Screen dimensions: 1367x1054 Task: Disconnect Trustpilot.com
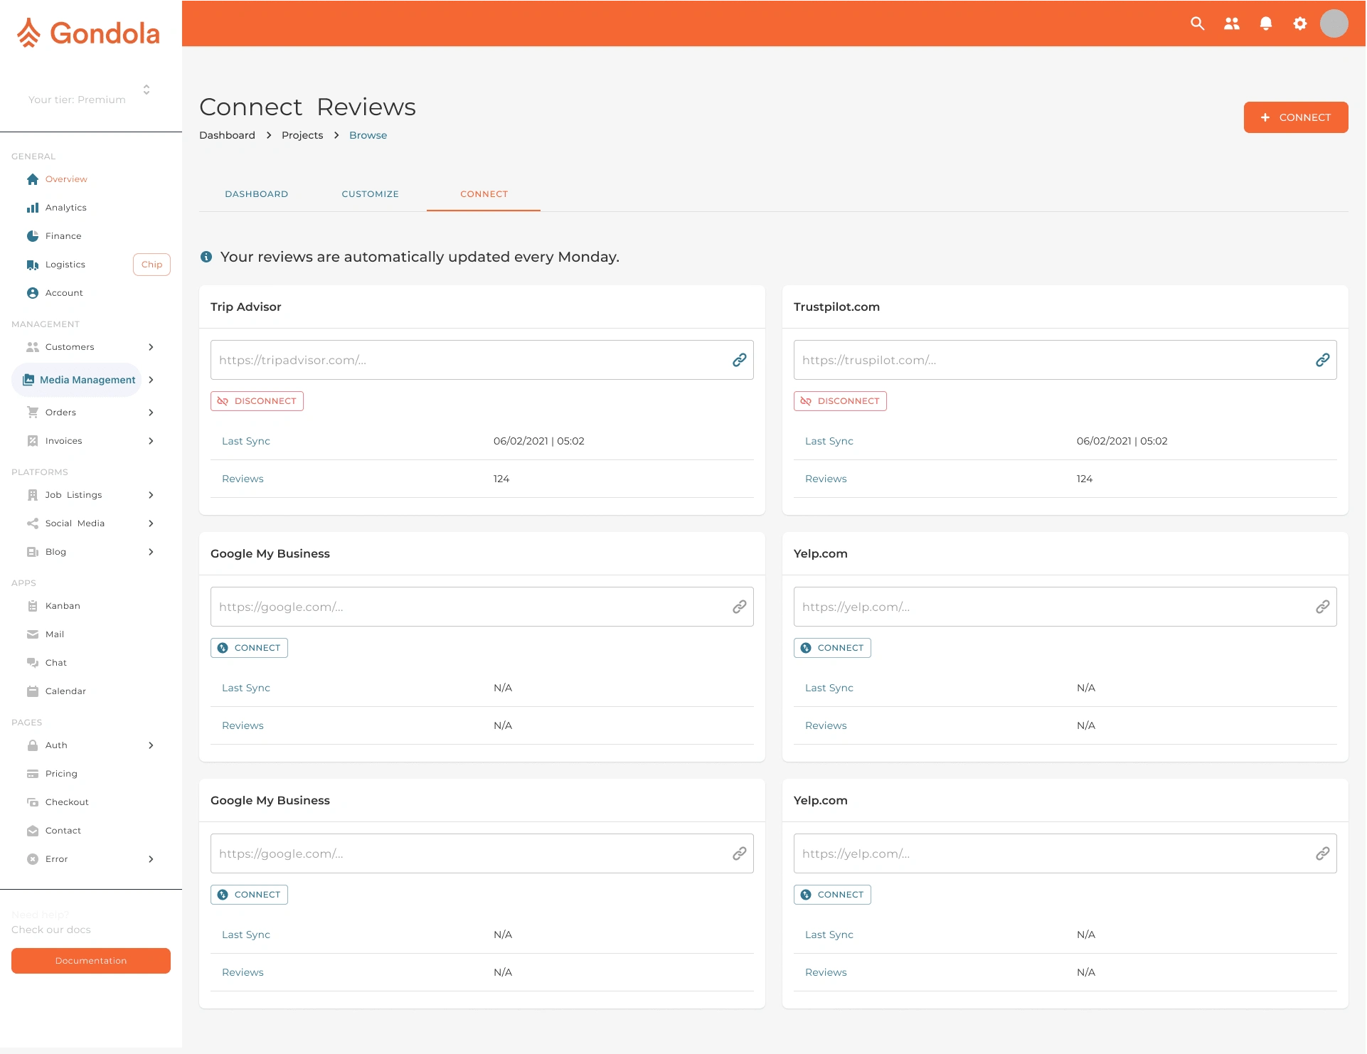(x=840, y=401)
